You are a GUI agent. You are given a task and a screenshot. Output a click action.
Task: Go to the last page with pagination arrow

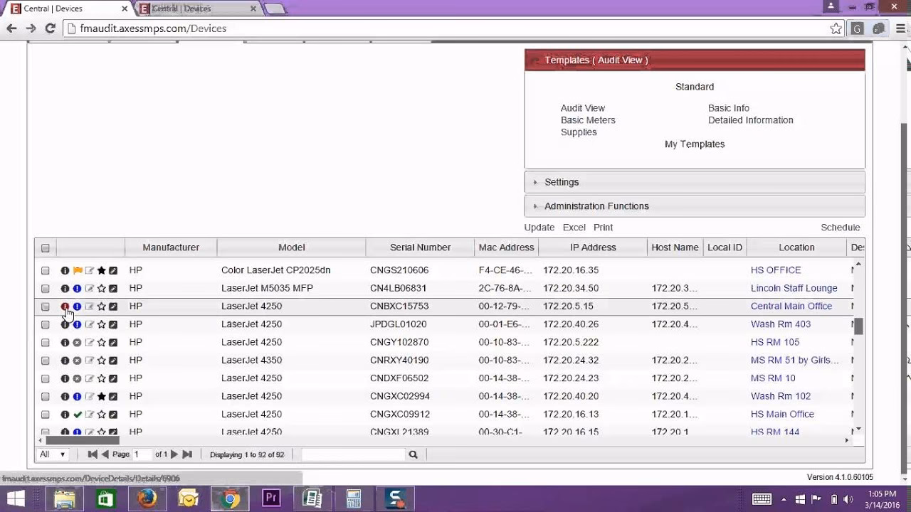point(187,454)
